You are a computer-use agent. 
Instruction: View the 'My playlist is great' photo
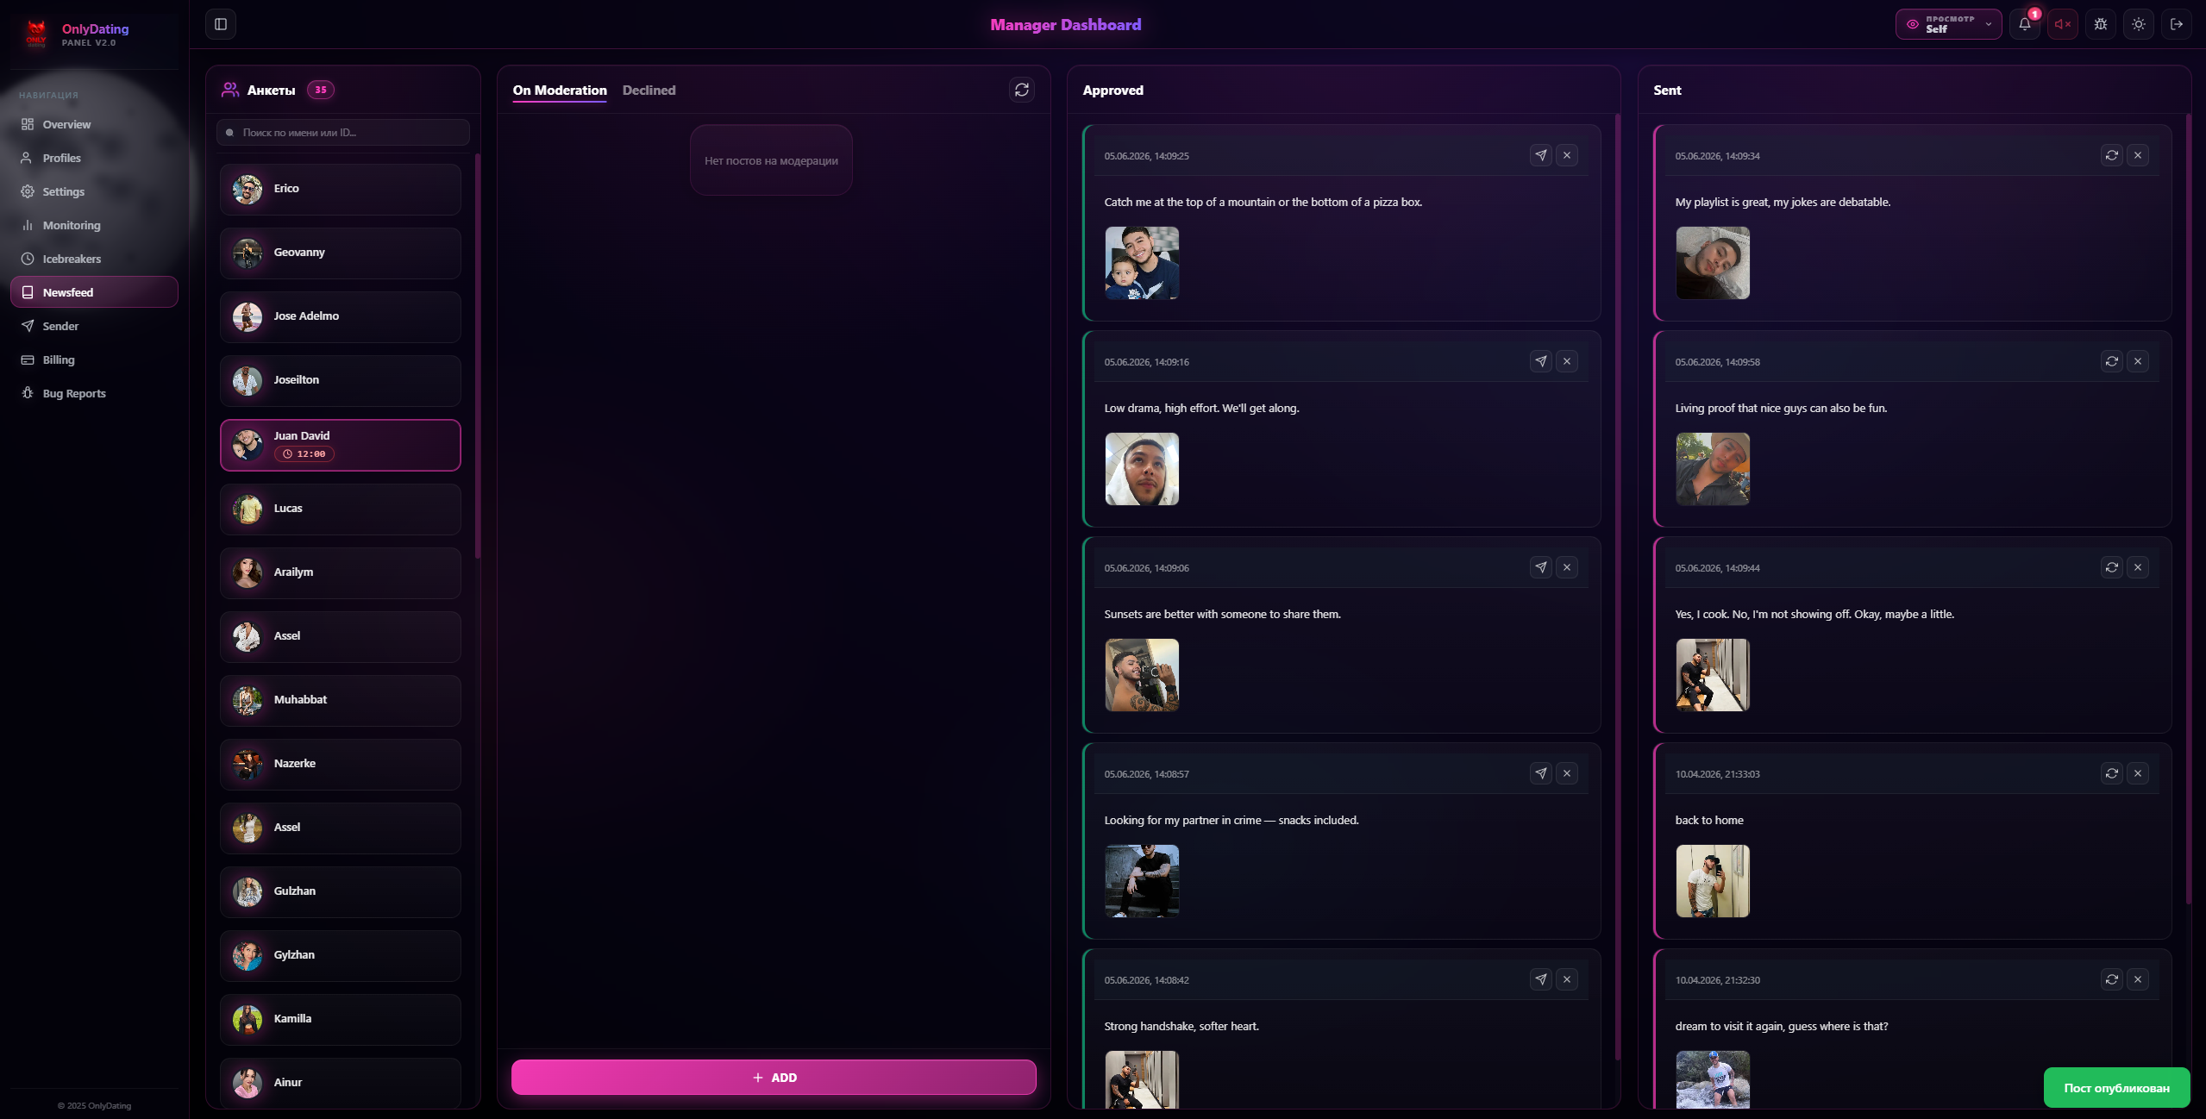1713,263
